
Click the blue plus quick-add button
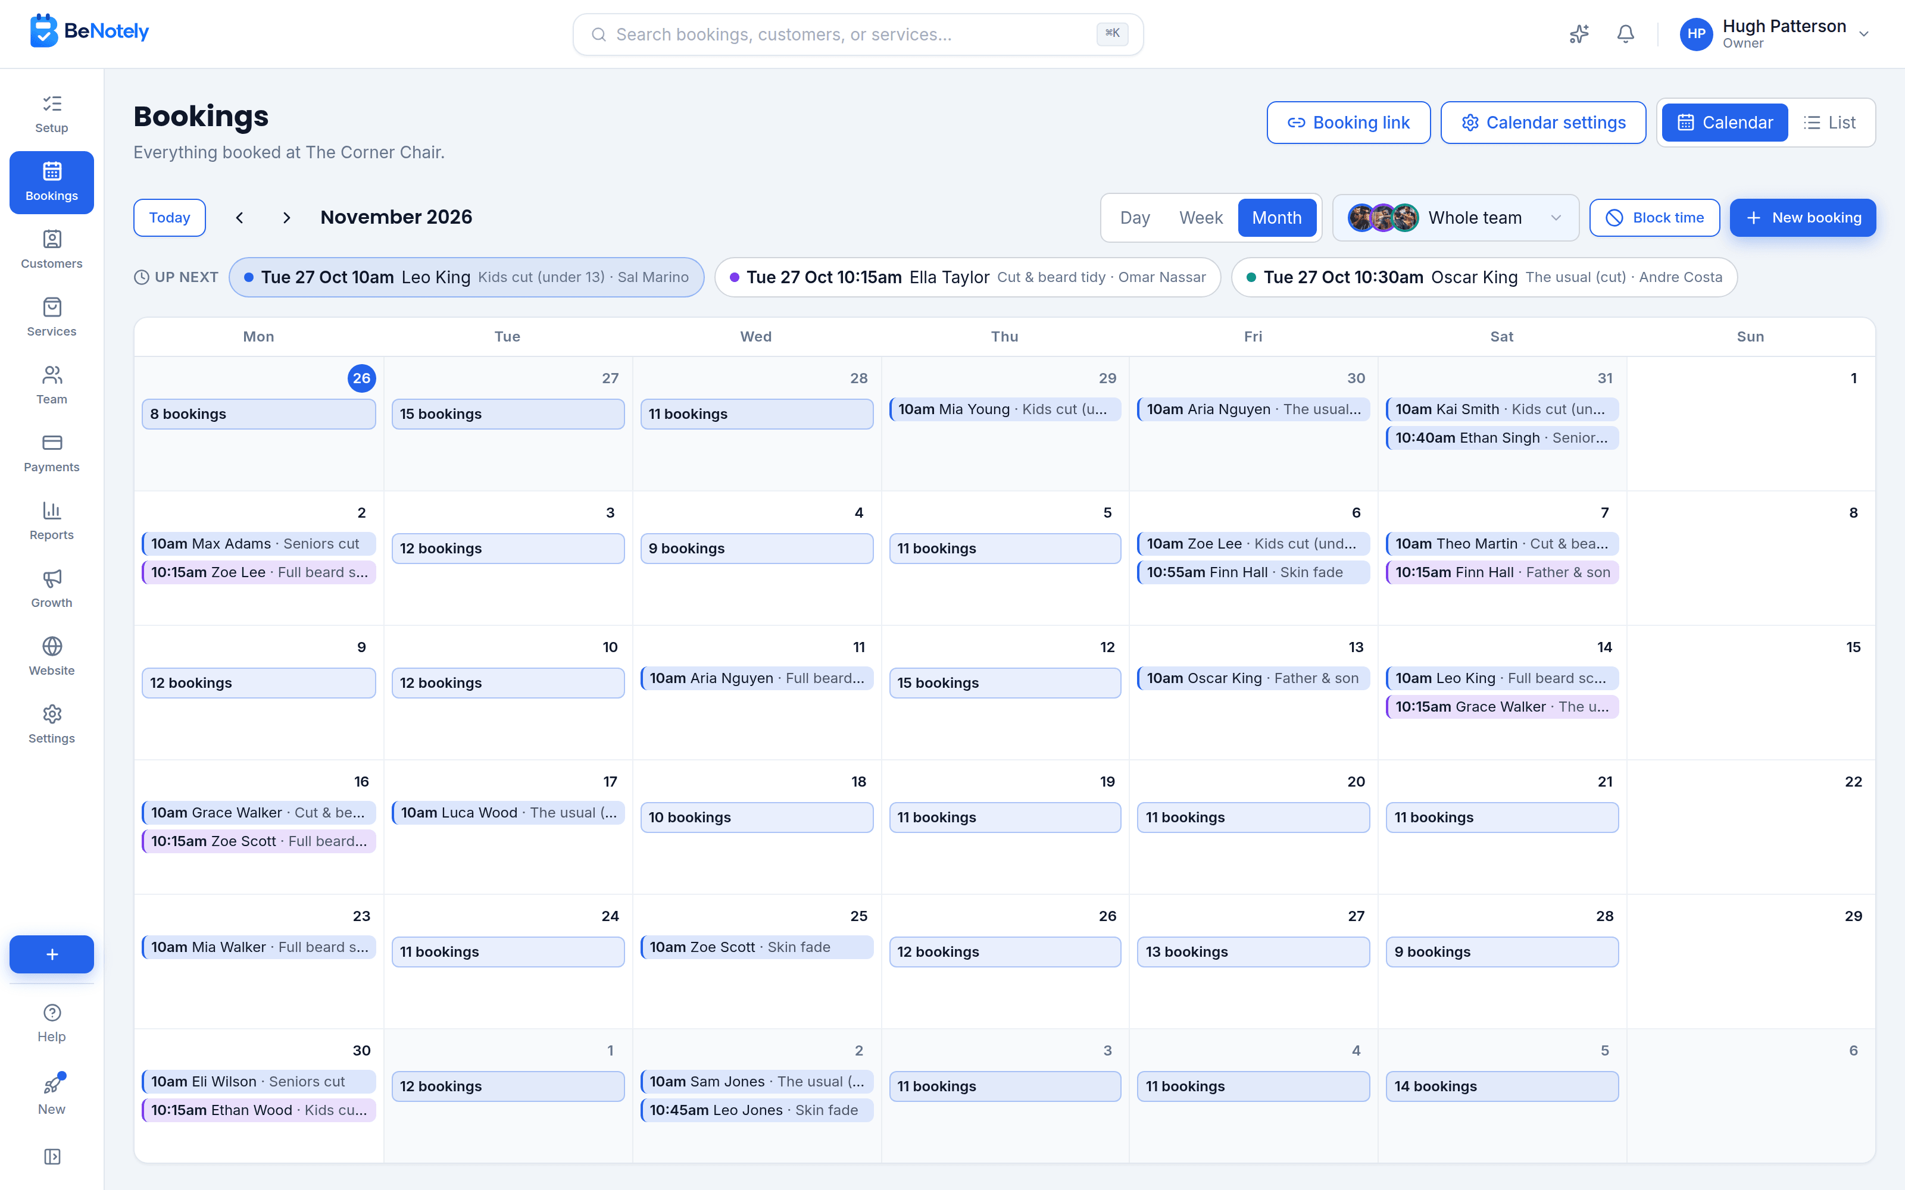click(x=52, y=954)
